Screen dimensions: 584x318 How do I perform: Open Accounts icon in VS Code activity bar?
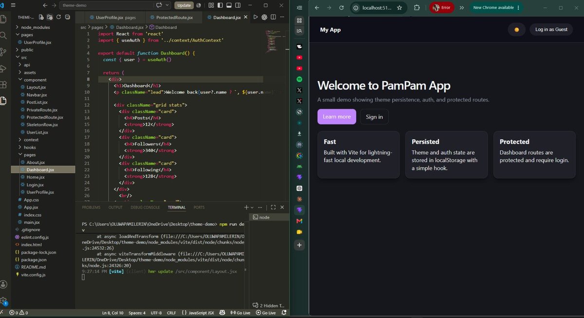click(x=4, y=284)
